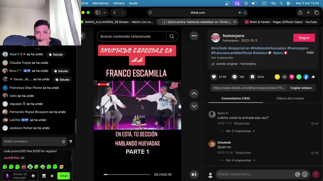323x181 pixels.
Task: Open chat settings gear icon
Action: click(52, 176)
